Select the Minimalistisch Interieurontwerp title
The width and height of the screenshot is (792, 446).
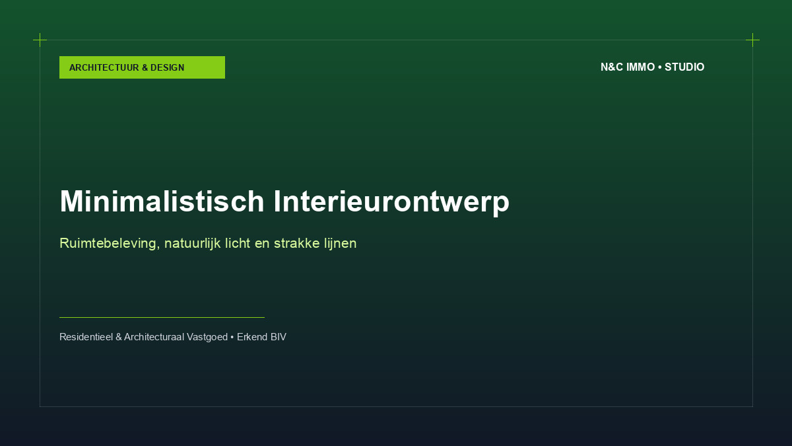coord(284,202)
